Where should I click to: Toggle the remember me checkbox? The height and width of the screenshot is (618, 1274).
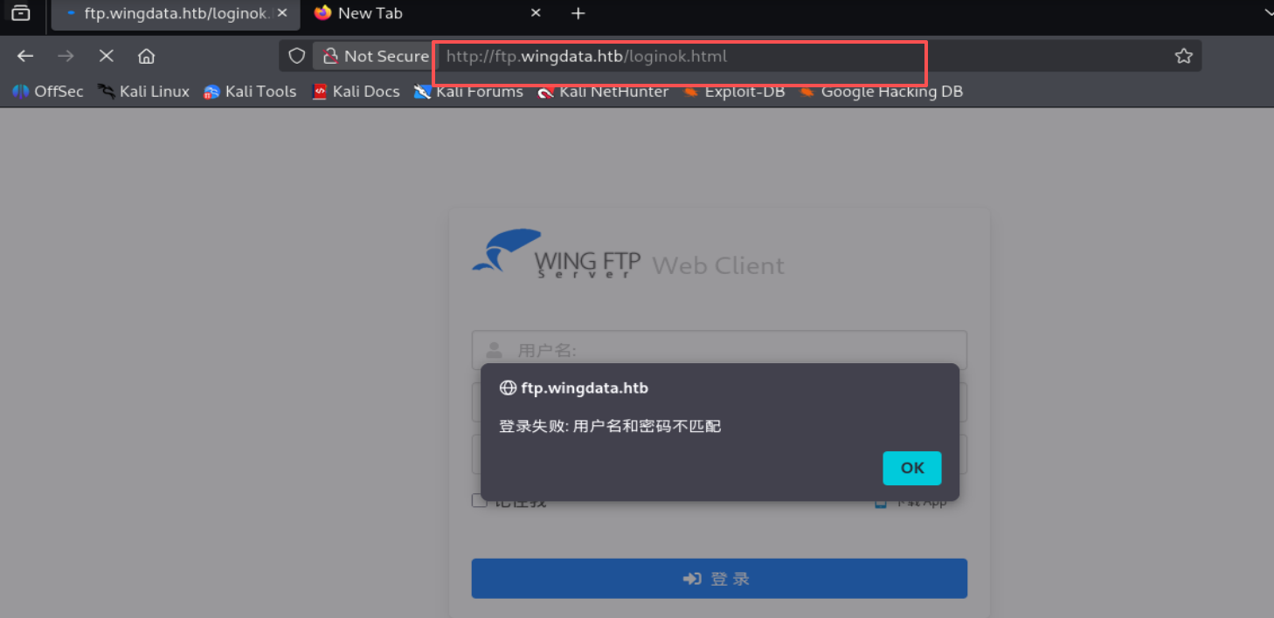click(479, 500)
